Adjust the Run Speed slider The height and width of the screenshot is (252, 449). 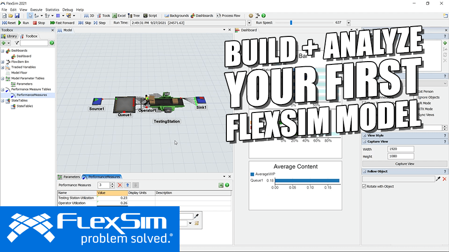[x=291, y=22]
